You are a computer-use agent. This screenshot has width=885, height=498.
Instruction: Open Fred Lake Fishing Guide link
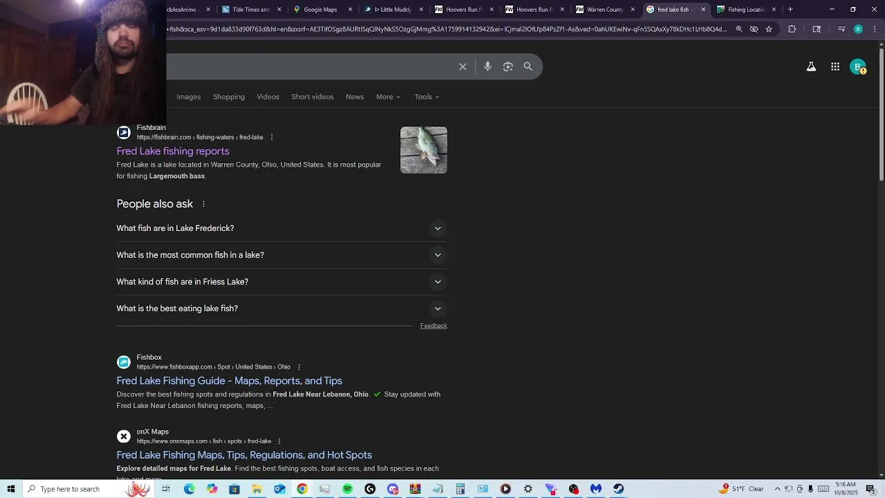[230, 381]
